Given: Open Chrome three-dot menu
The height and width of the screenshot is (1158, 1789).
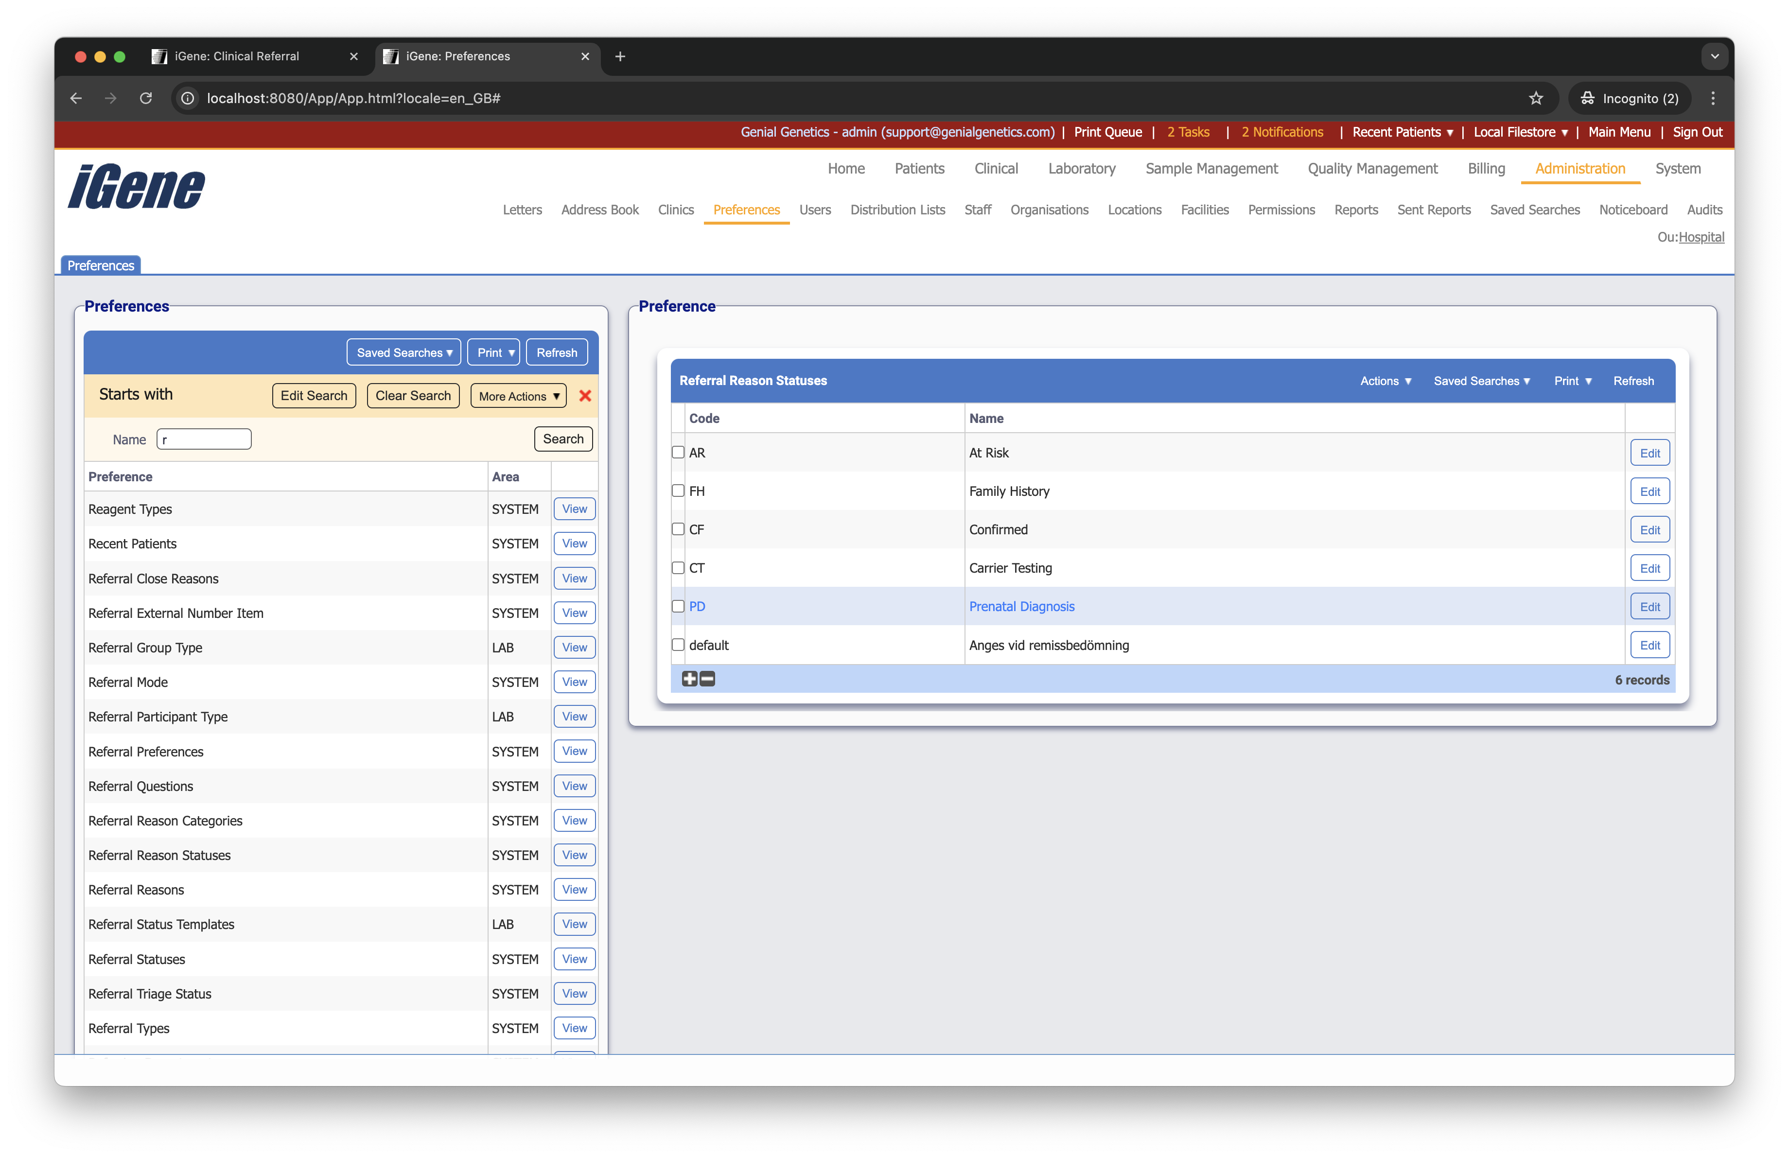Looking at the screenshot, I should [1713, 98].
